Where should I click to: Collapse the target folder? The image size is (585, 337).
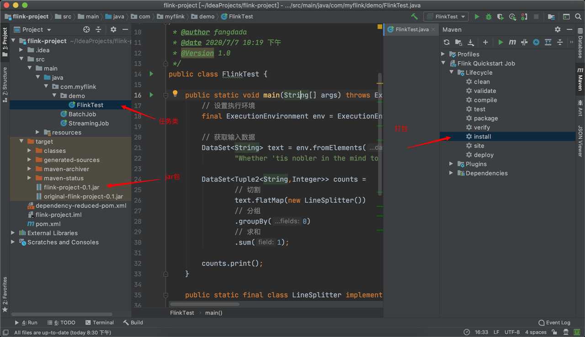21,141
